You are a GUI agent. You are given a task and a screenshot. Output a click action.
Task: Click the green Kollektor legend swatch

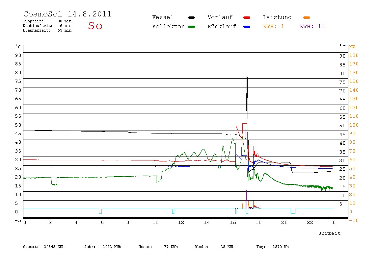(191, 27)
